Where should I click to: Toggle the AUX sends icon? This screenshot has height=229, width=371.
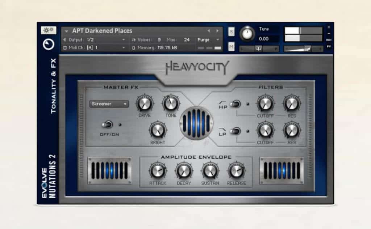[329, 40]
